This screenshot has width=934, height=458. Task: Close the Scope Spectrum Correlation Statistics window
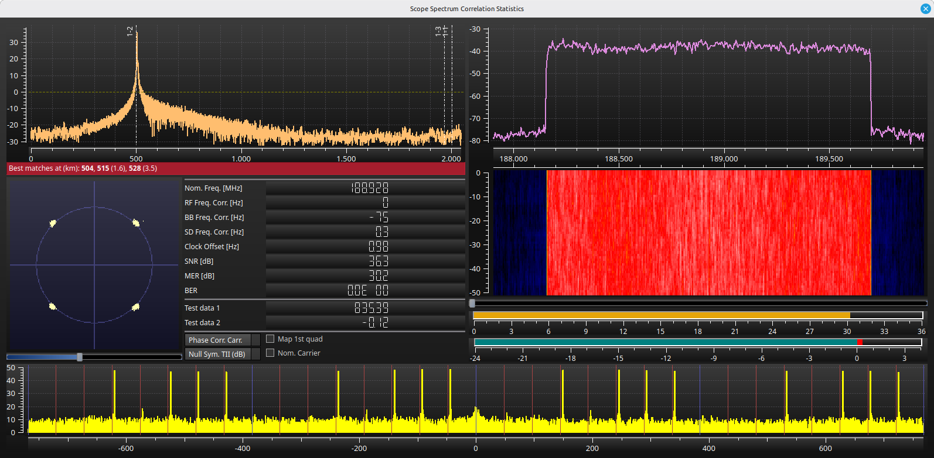pos(925,9)
